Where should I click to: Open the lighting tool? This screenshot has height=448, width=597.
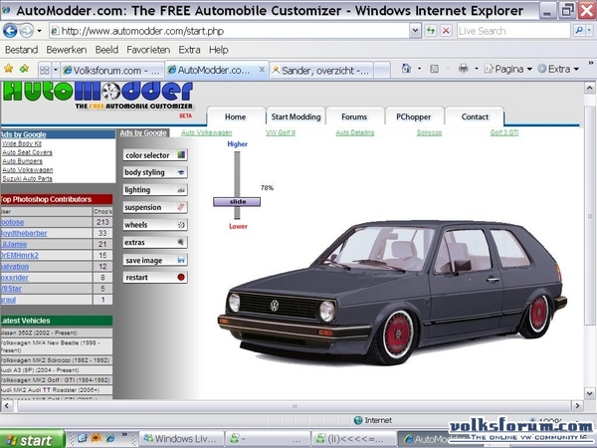click(x=155, y=190)
